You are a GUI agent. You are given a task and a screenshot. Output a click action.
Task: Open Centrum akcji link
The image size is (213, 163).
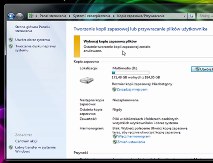26,141
